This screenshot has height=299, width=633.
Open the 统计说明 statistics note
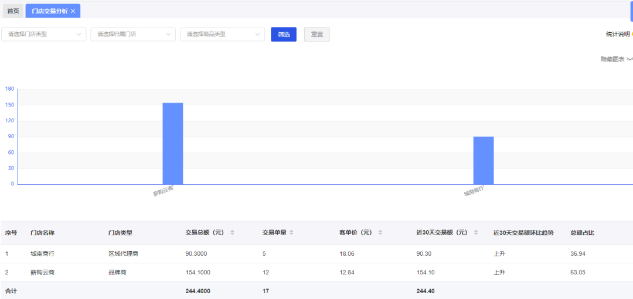pos(618,35)
